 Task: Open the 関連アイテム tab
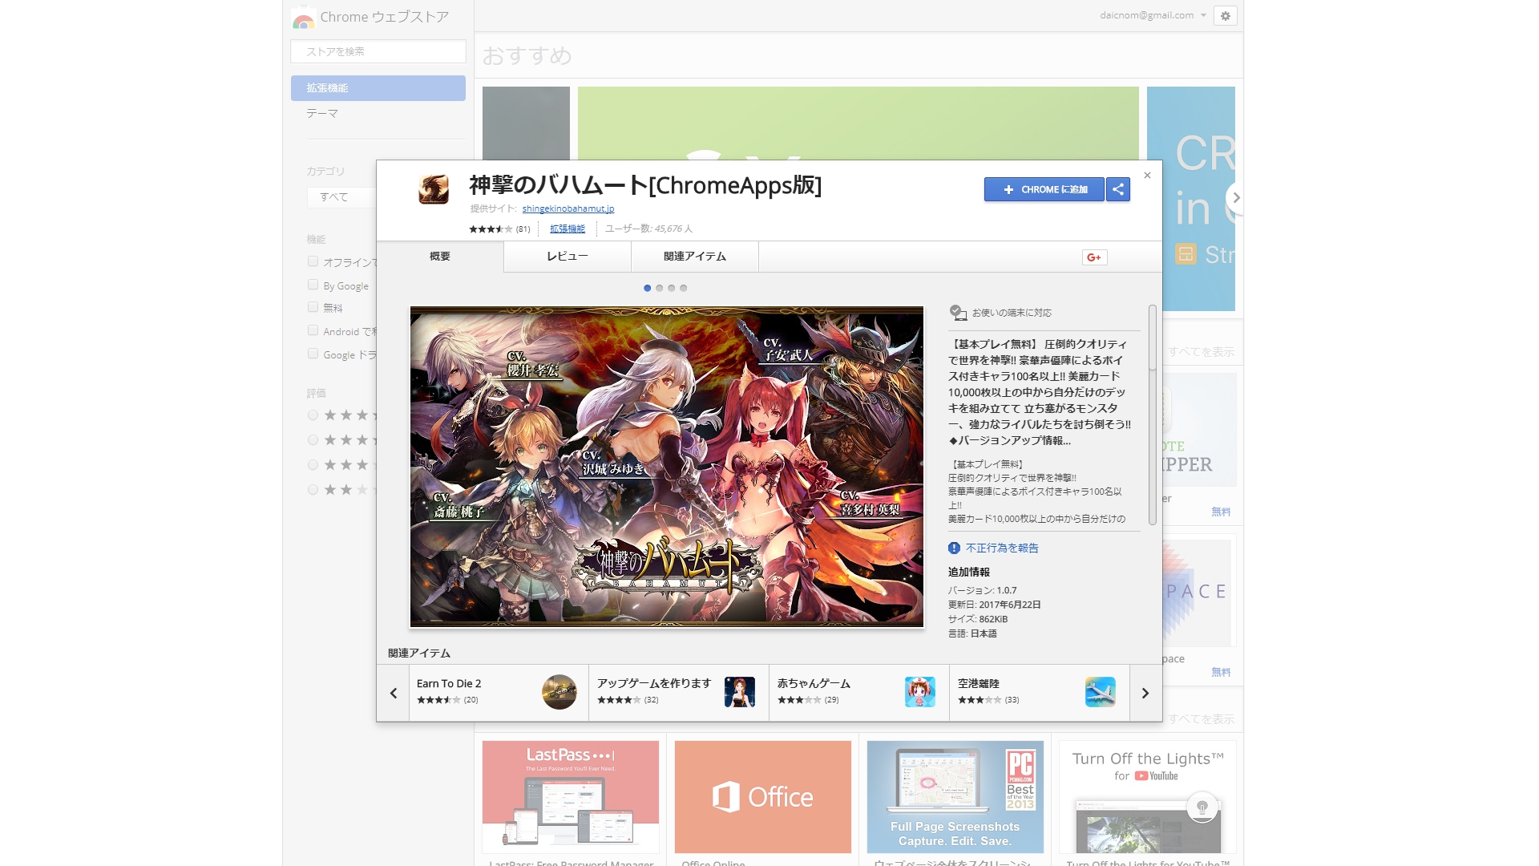click(695, 257)
